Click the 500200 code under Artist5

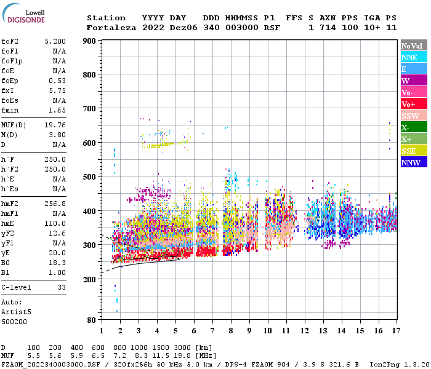tap(14, 322)
